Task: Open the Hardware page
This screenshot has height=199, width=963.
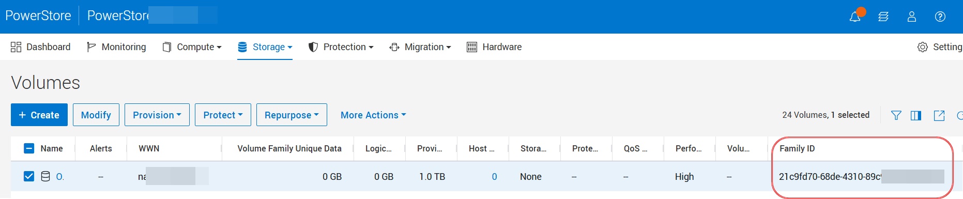Action: coord(494,47)
